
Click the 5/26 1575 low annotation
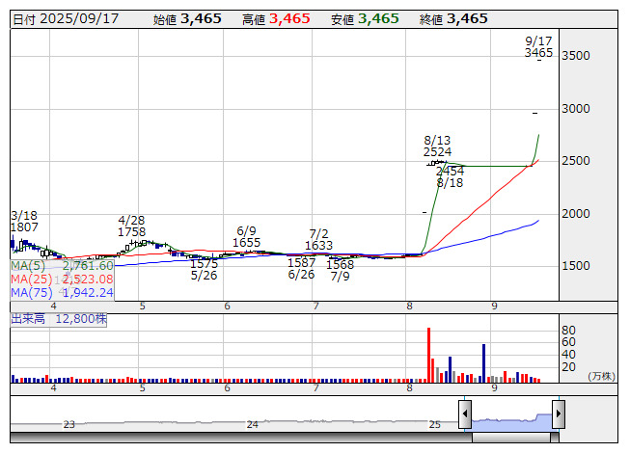pyautogui.click(x=204, y=269)
